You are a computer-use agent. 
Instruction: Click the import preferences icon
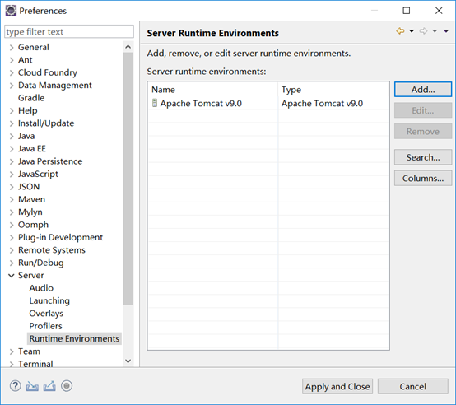click(x=32, y=386)
